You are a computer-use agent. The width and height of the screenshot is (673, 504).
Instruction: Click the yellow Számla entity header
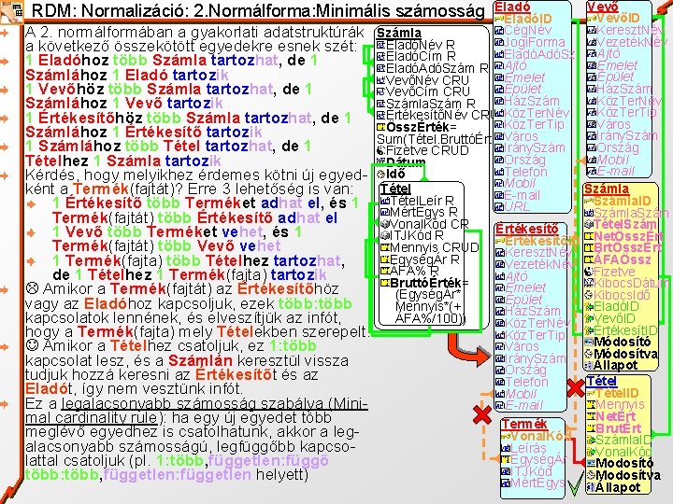coord(606,189)
